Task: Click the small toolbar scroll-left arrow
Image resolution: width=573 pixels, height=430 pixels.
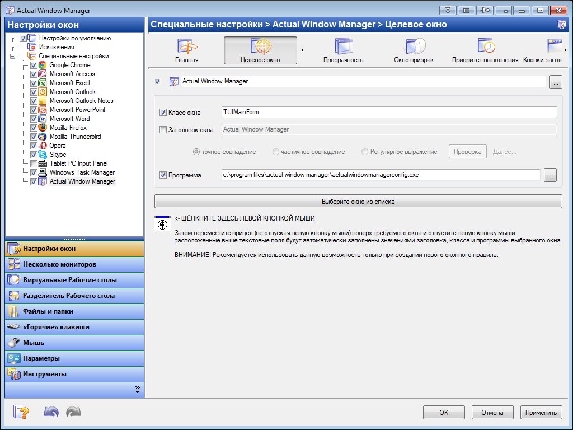Action: click(303, 50)
